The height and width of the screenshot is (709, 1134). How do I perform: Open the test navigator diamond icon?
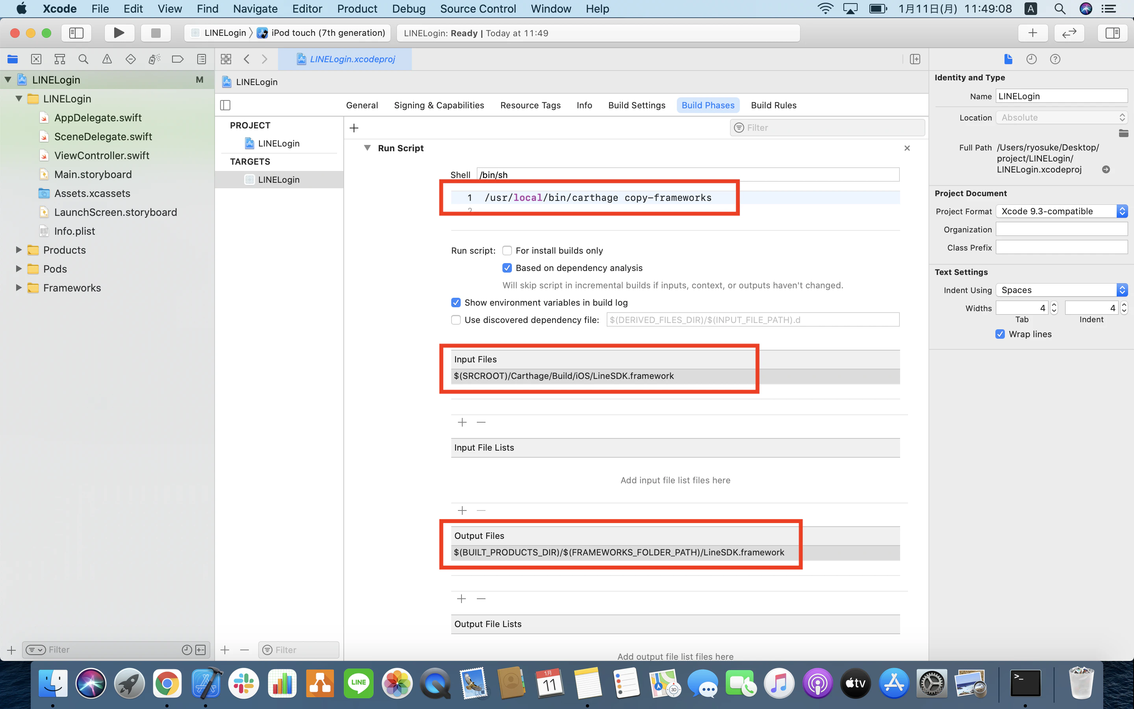point(131,59)
